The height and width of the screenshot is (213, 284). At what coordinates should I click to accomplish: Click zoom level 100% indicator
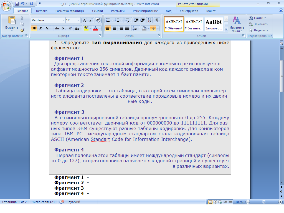pyautogui.click(x=239, y=202)
